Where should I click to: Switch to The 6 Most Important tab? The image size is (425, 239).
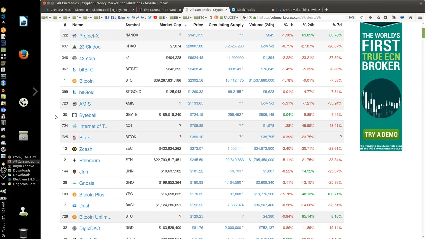coord(159,10)
